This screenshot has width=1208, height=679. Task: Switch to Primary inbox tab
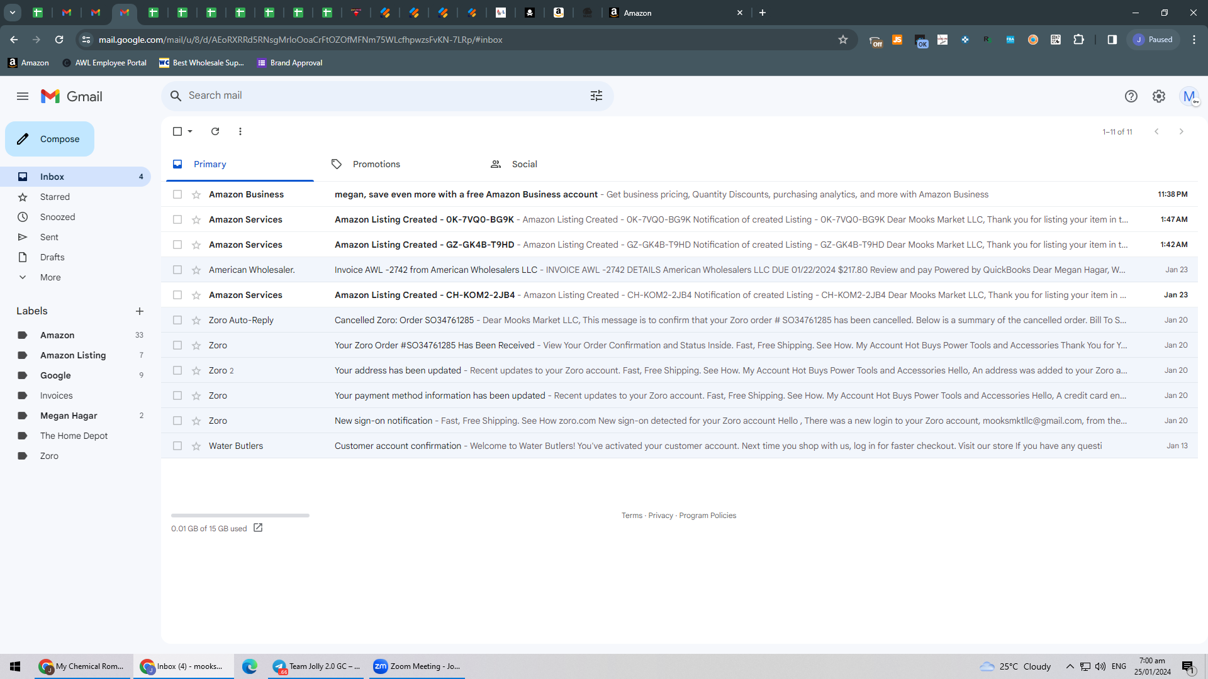[240, 164]
